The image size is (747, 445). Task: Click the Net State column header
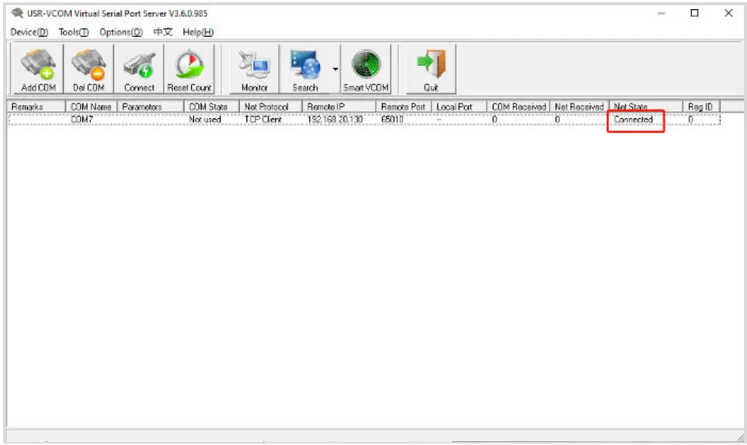[646, 107]
